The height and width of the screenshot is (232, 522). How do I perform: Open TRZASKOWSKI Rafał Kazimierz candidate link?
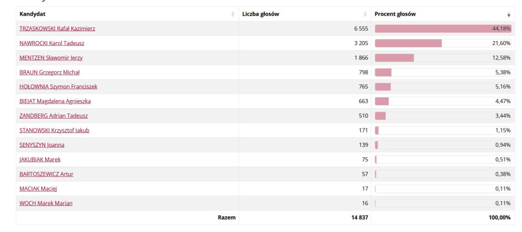57,28
